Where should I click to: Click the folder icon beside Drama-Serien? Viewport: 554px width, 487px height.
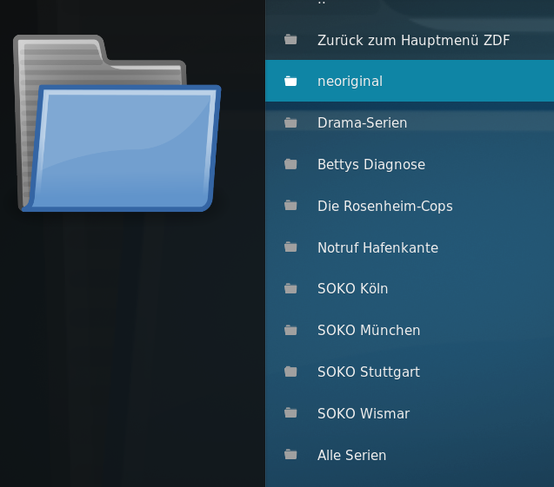click(290, 122)
